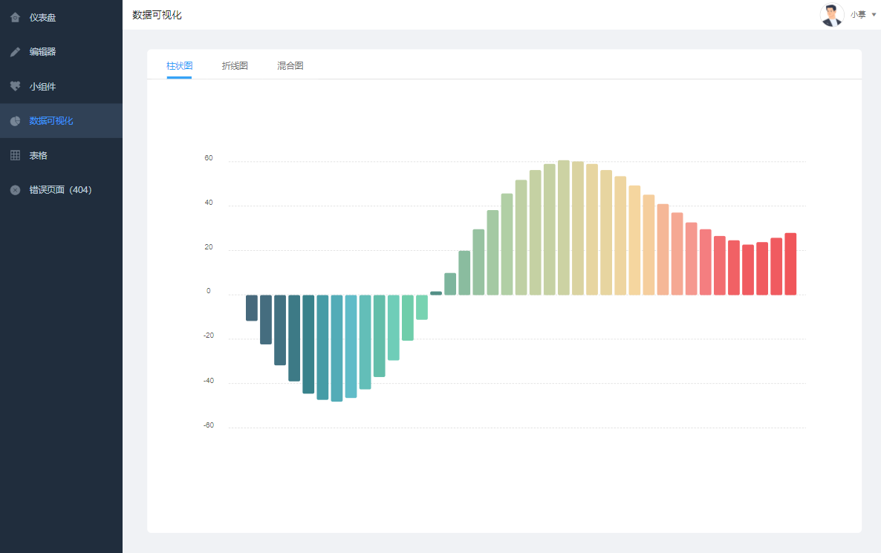Click the first dark blue negative bar
The width and height of the screenshot is (881, 553).
tap(252, 307)
